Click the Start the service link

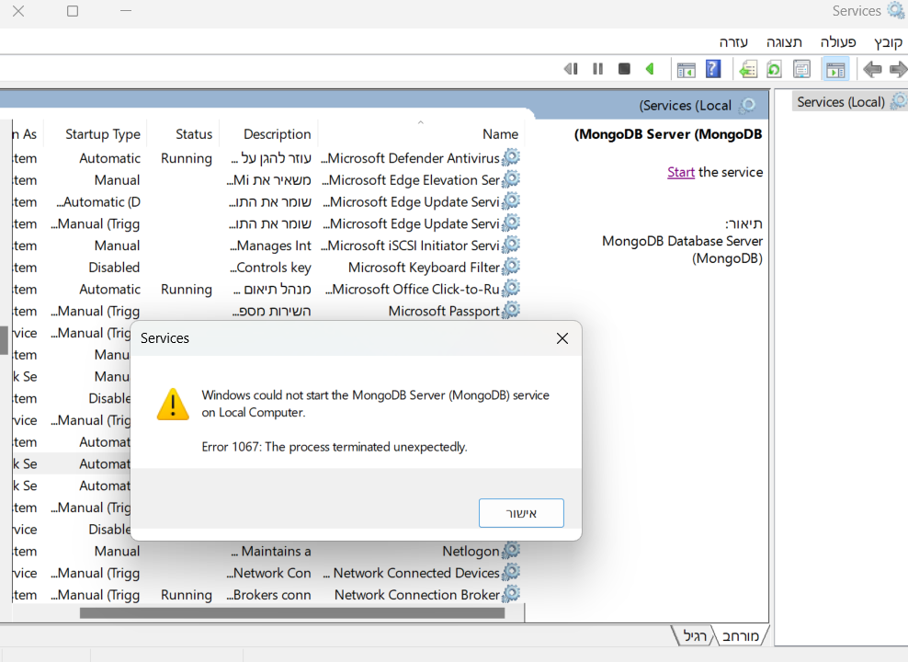[x=680, y=172]
